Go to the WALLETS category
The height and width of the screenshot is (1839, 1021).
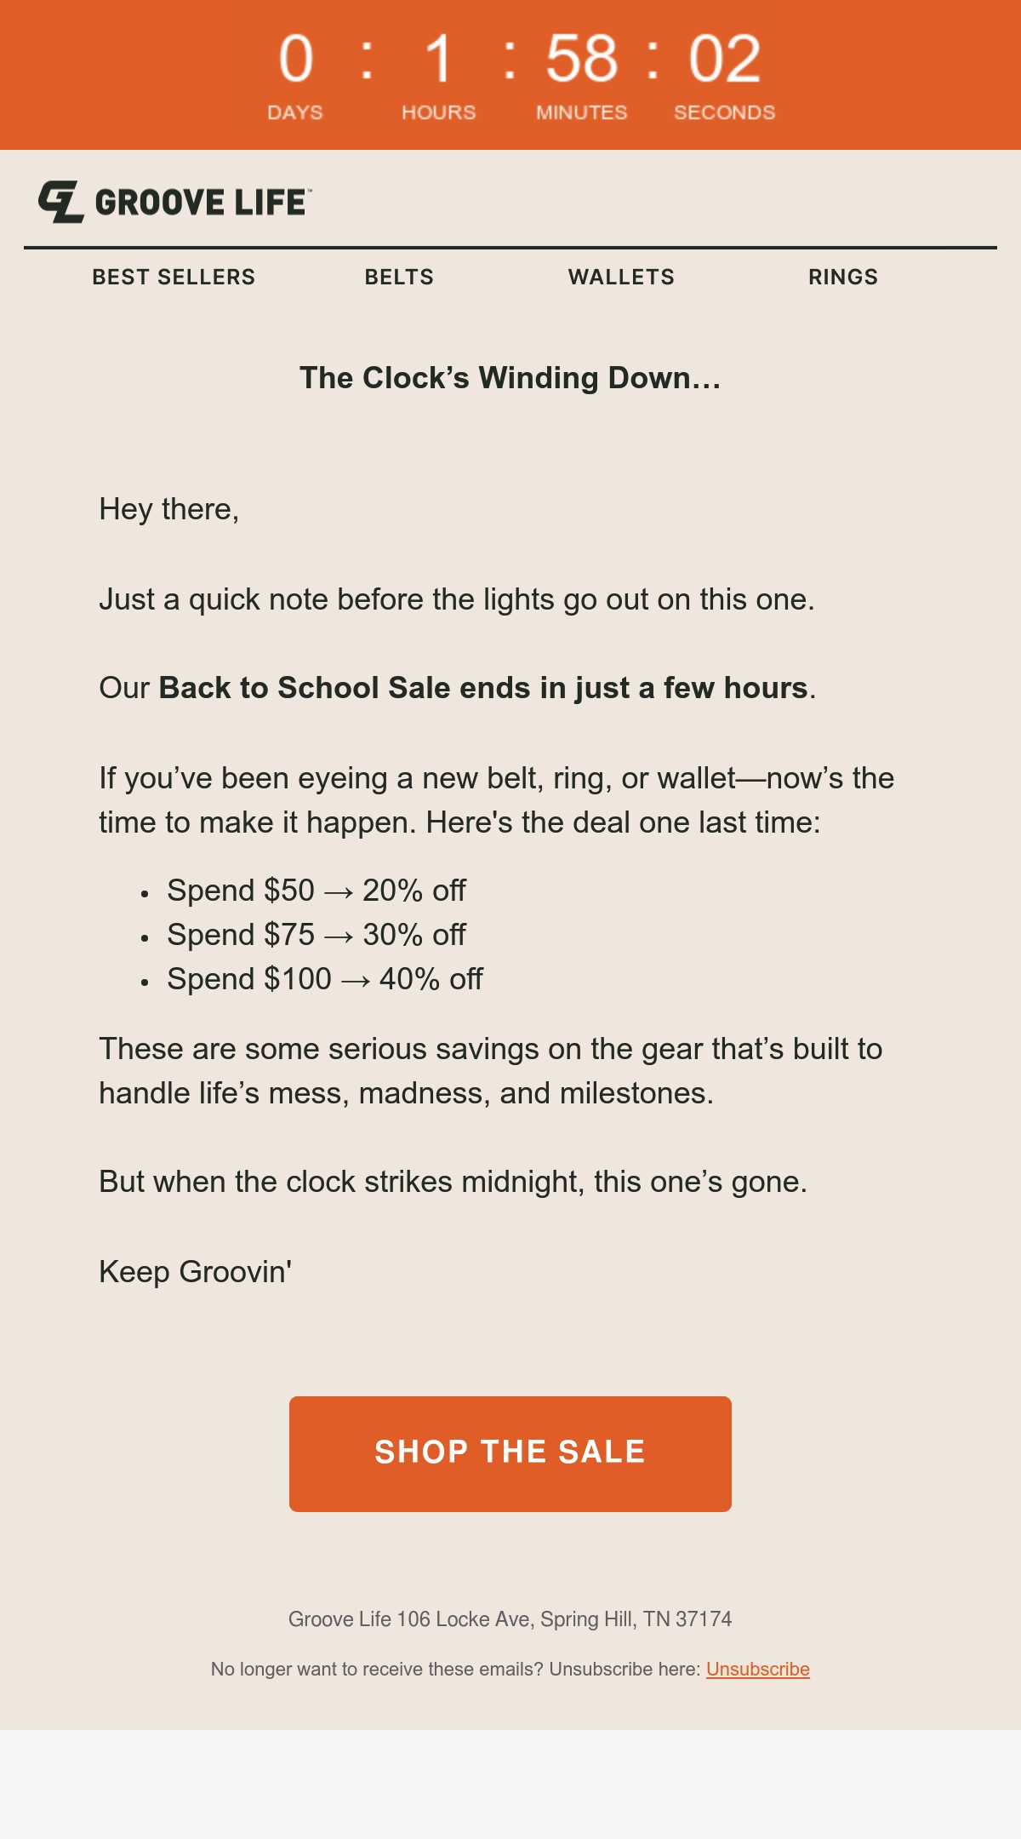[x=621, y=277]
